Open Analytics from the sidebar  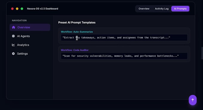click(x=30, y=45)
